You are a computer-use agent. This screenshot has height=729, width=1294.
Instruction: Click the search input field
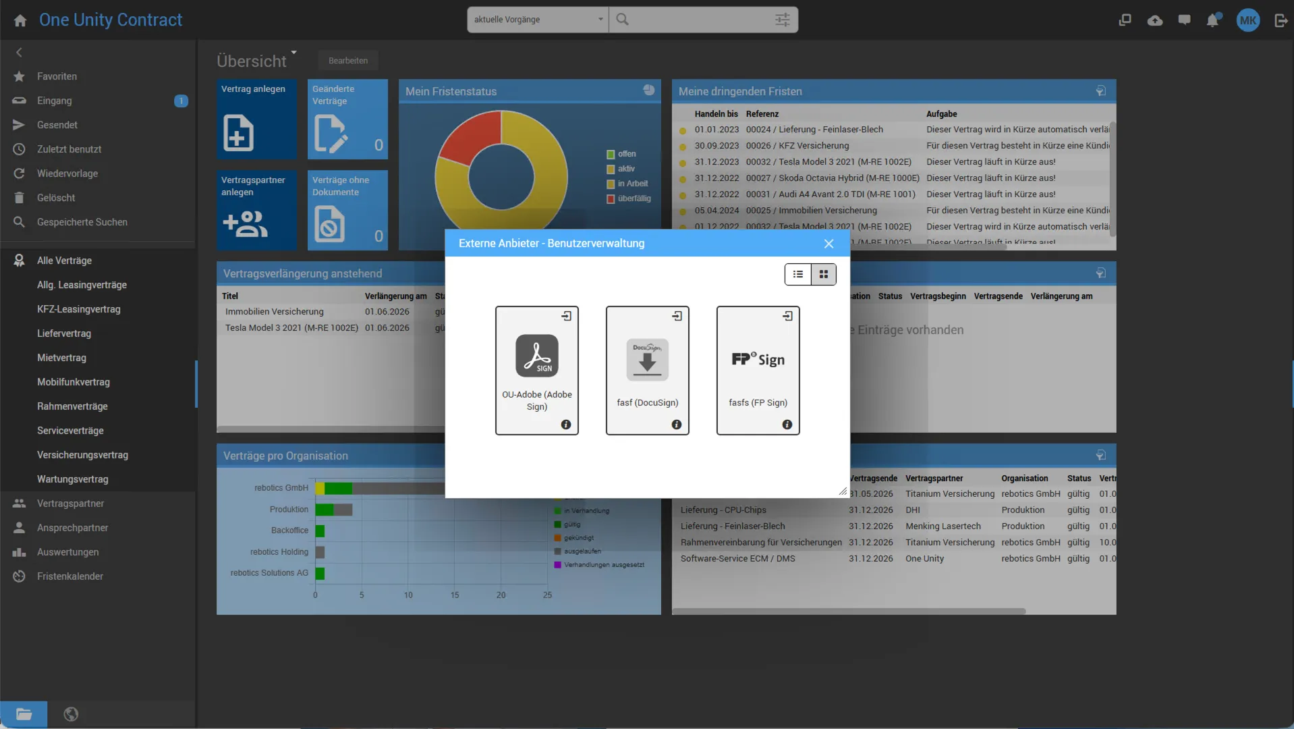(x=702, y=20)
